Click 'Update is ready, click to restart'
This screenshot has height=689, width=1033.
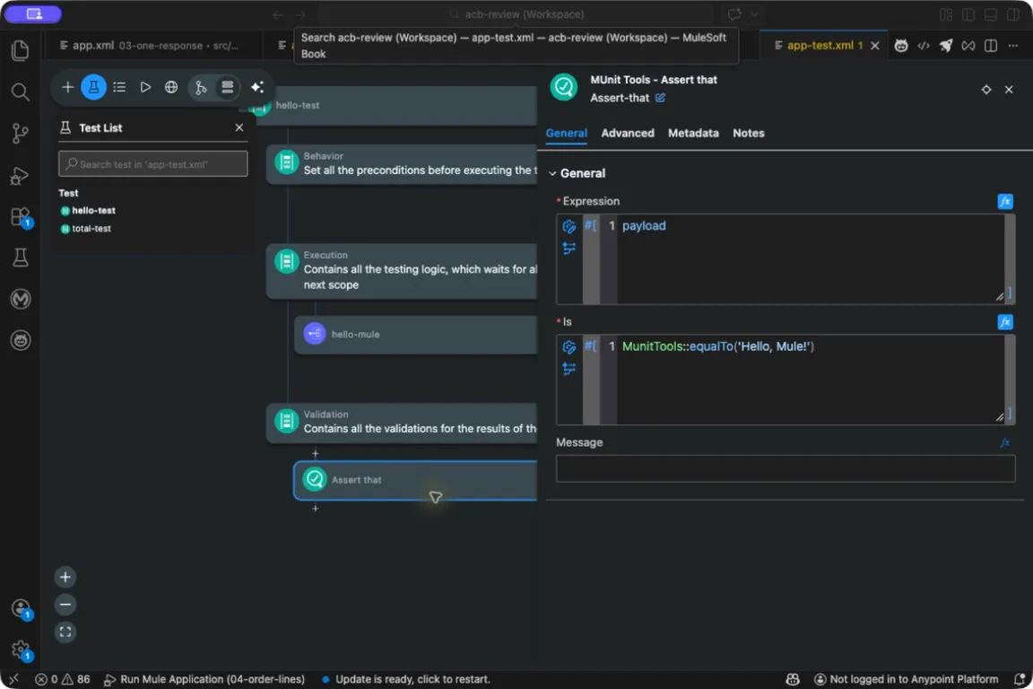406,679
